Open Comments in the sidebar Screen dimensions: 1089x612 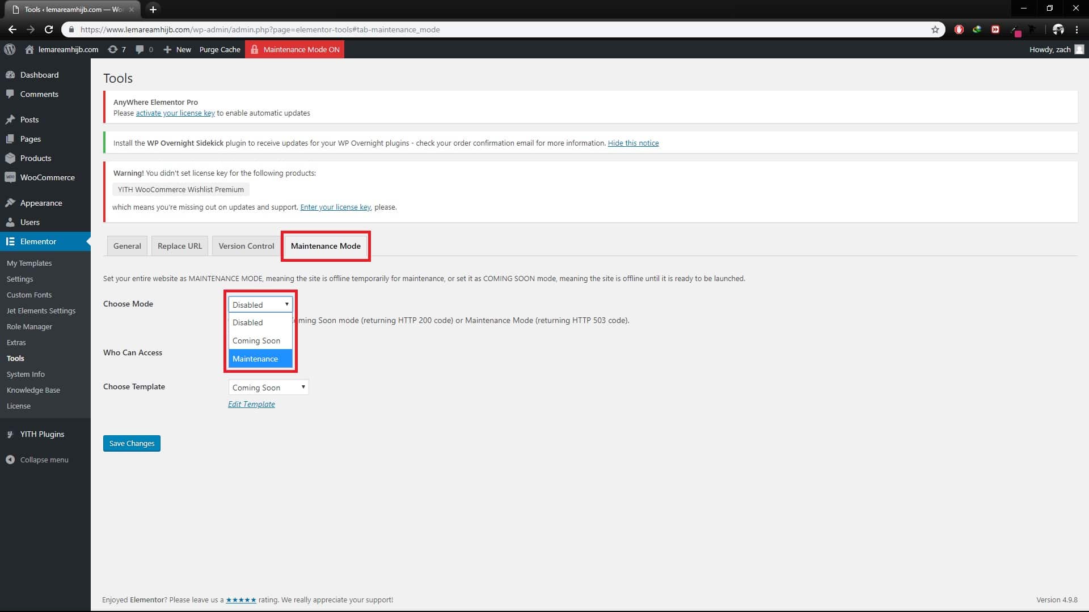tap(39, 94)
